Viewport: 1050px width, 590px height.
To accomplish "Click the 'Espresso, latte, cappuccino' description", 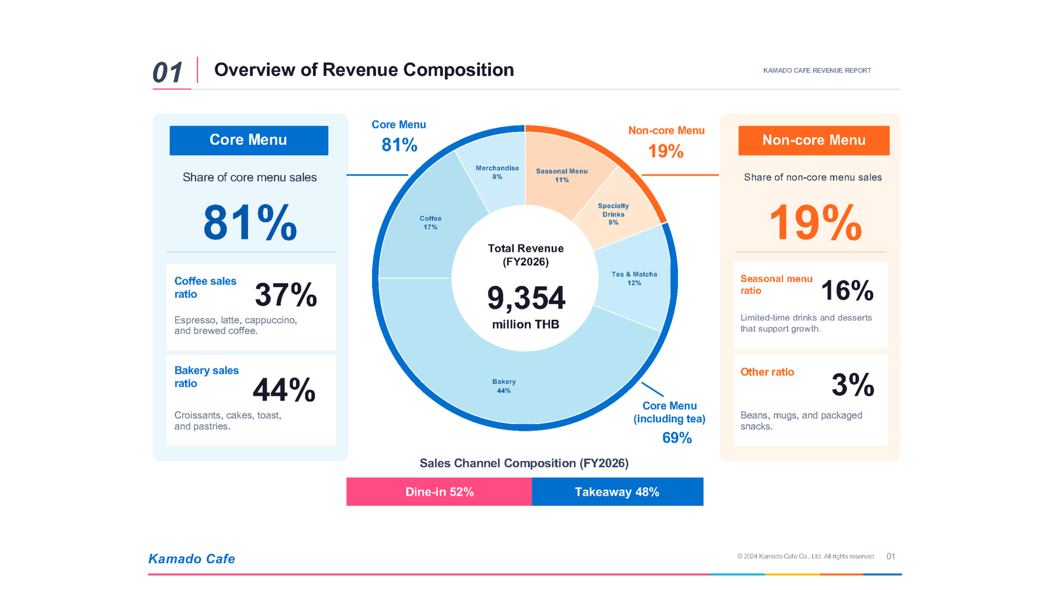I will click(x=236, y=325).
